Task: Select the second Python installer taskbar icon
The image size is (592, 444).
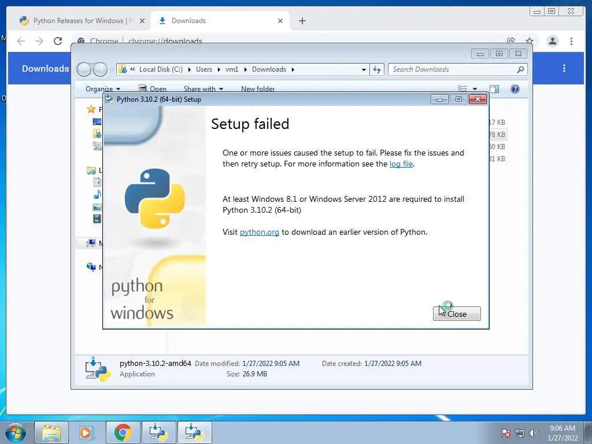Action: point(194,432)
